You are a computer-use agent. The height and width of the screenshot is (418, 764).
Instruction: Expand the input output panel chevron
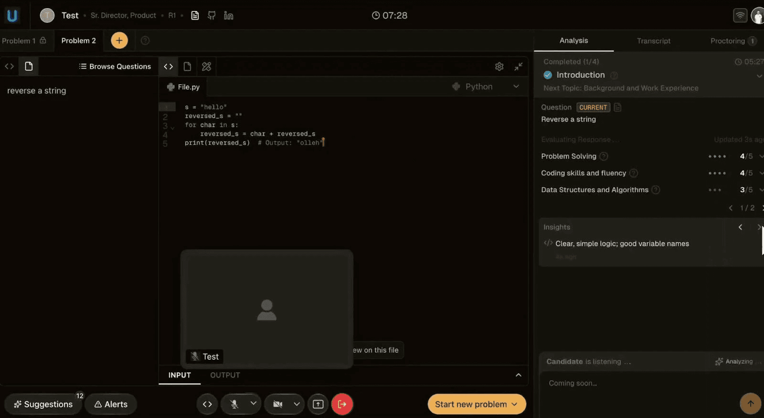coord(519,375)
